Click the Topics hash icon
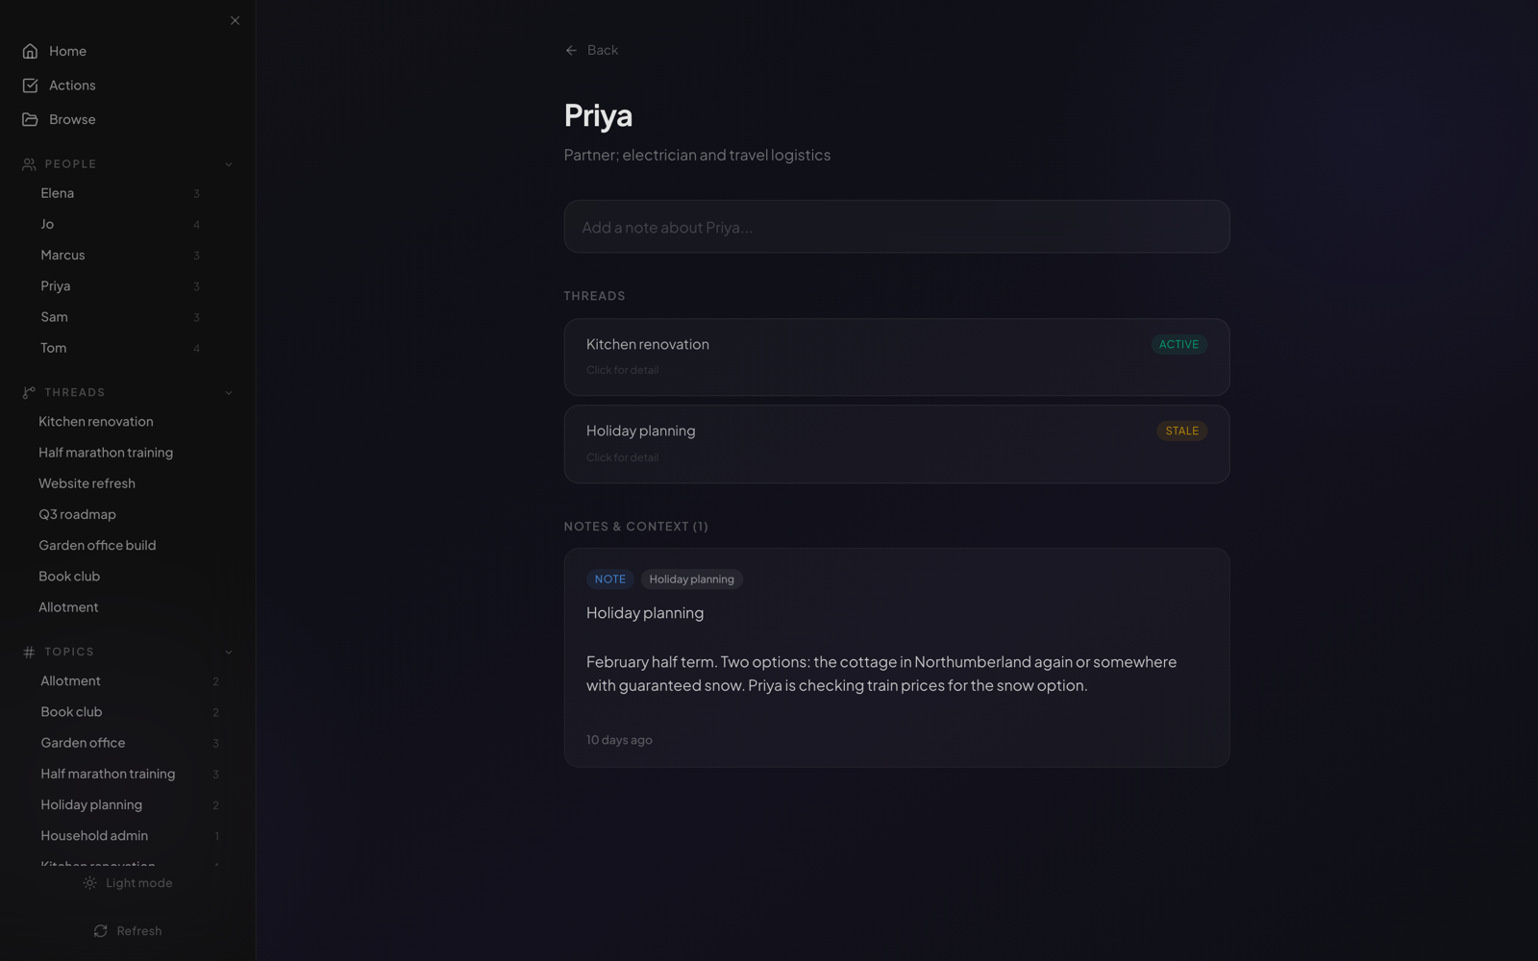 coord(29,652)
